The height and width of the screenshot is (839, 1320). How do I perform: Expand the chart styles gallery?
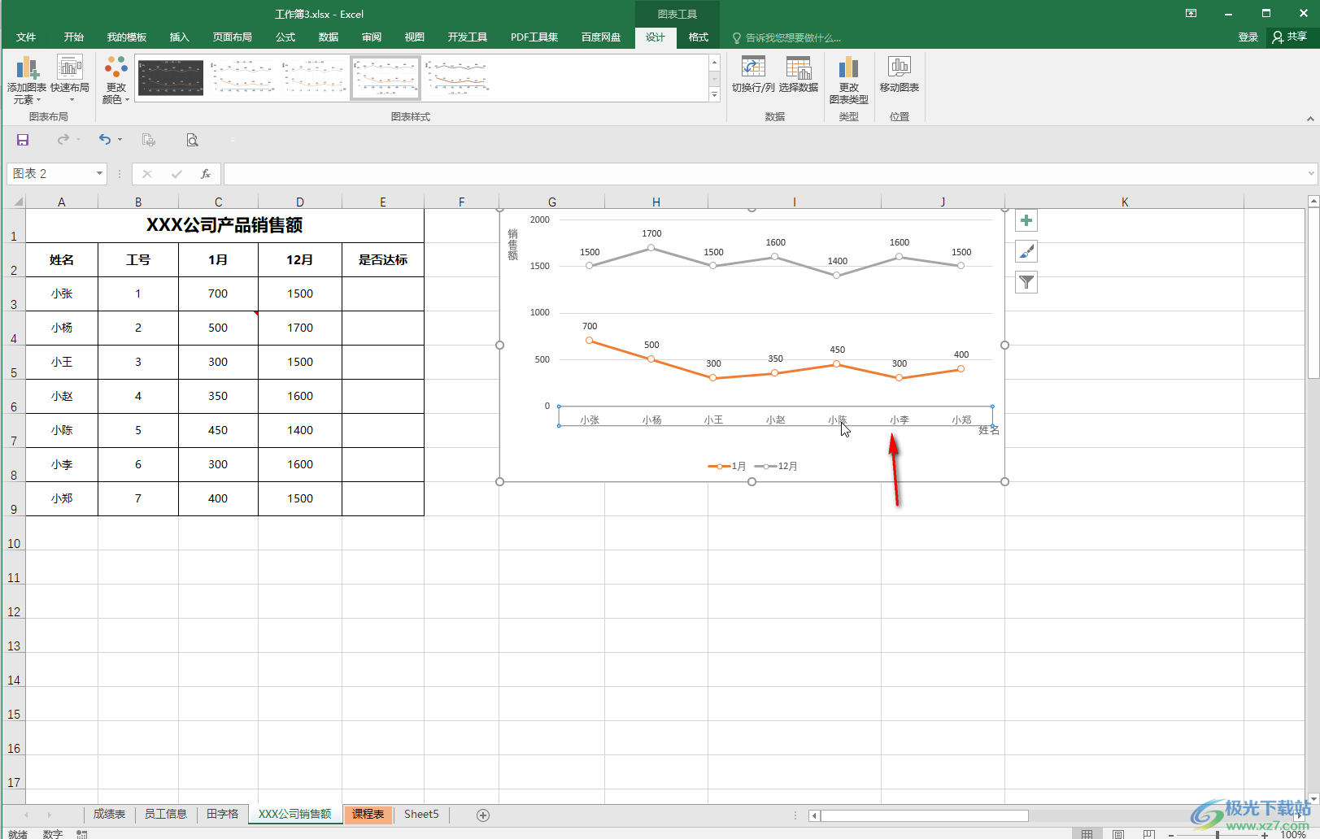pyautogui.click(x=714, y=95)
